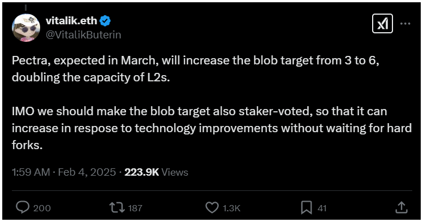Screen dimensions: 423x222
Task: Click the word Views beside 223.9K
Action: pyautogui.click(x=175, y=172)
